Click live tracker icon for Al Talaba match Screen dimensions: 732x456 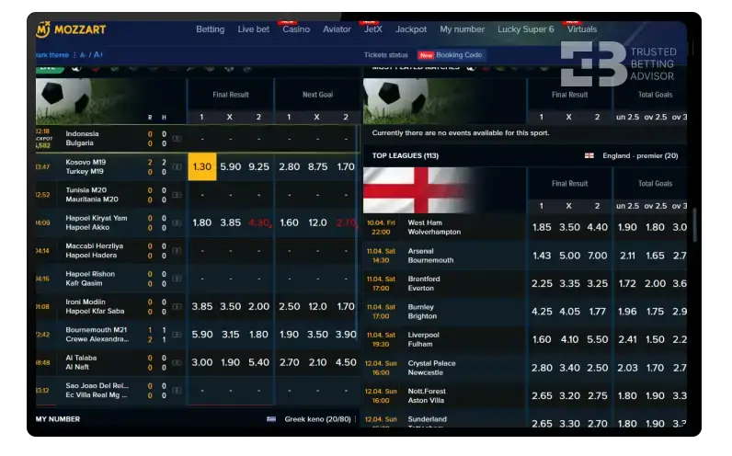click(177, 363)
